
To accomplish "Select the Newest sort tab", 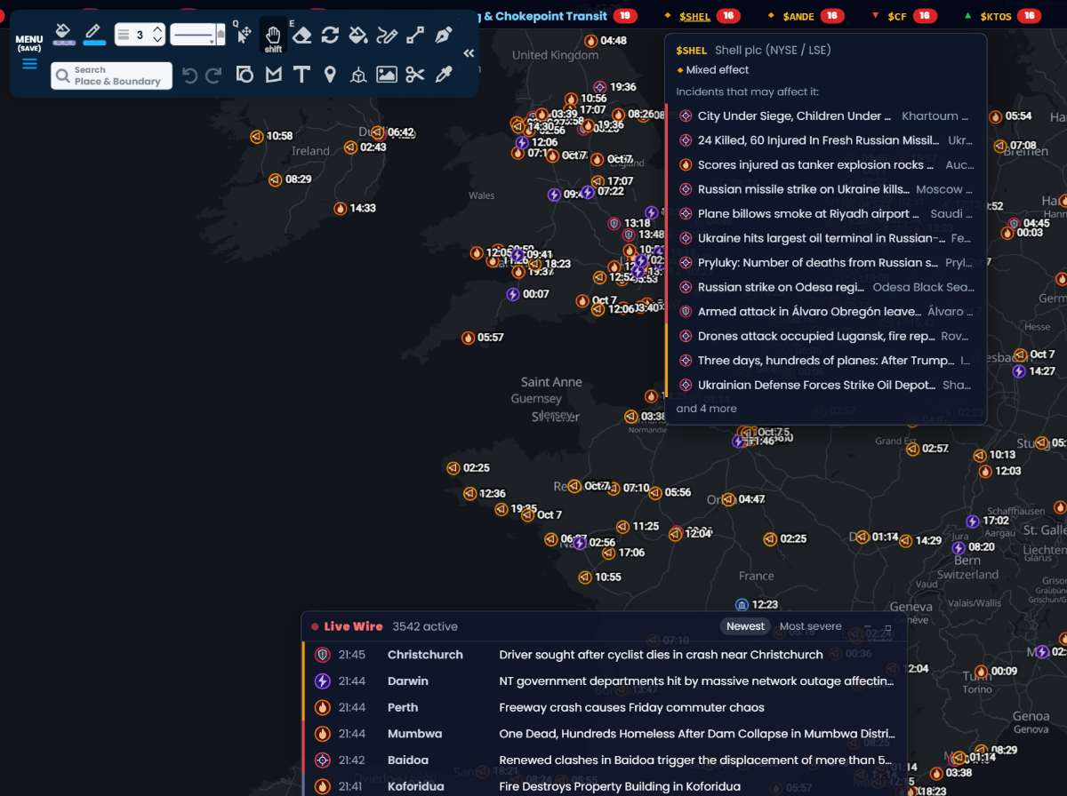I will click(x=745, y=626).
